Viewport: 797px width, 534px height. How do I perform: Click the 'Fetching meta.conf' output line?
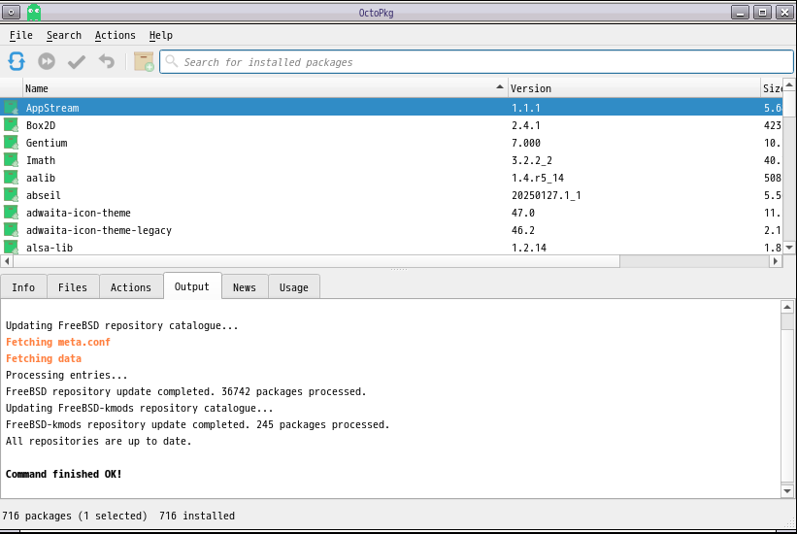[58, 342]
